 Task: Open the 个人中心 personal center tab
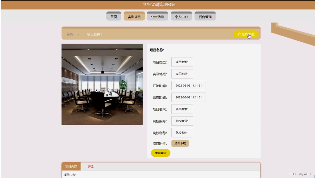pyautogui.click(x=181, y=16)
